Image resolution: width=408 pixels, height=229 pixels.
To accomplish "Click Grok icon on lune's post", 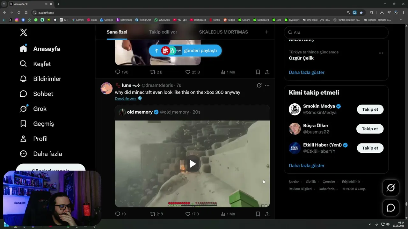I will click(x=259, y=85).
